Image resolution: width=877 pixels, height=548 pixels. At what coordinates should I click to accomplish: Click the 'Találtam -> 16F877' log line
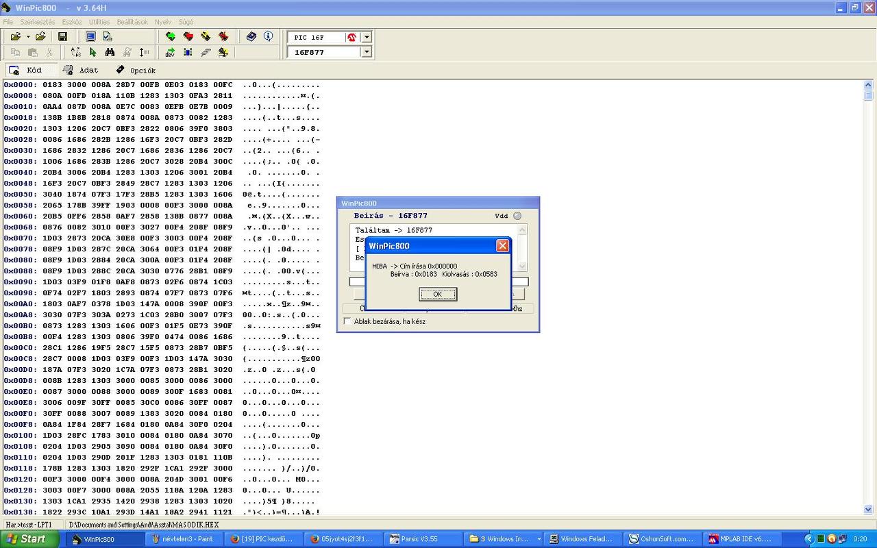point(394,230)
